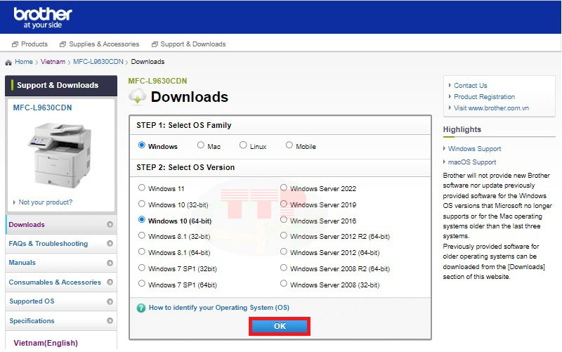Open Support & Downloads top menu
This screenshot has height=352, width=562.
pos(188,44)
